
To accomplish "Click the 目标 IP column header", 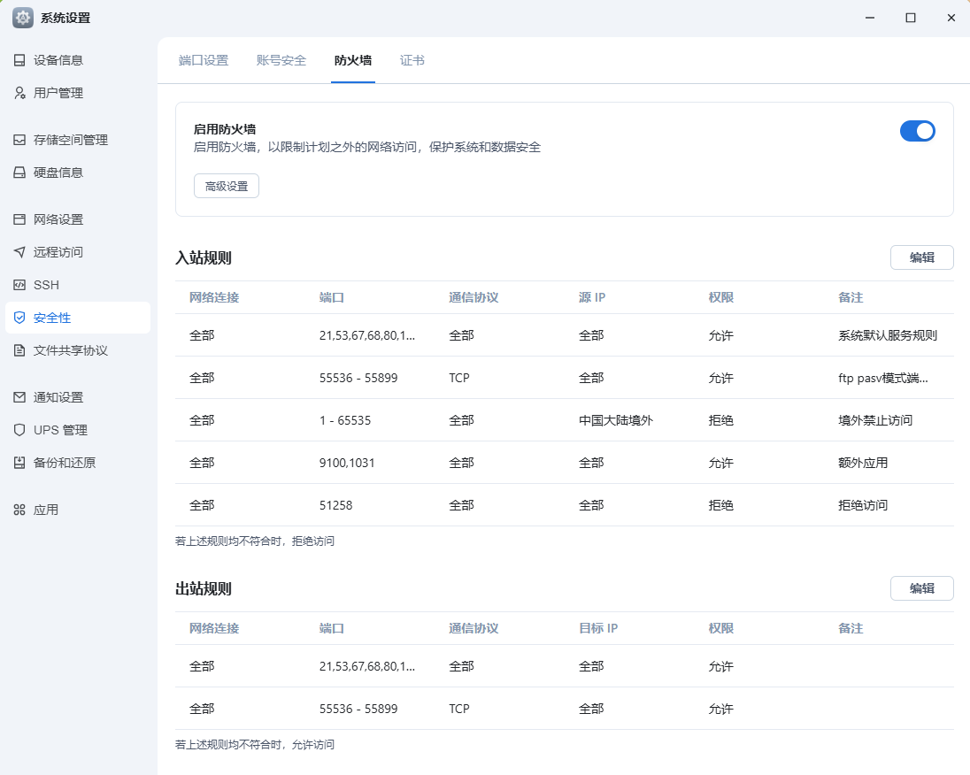I will [598, 628].
